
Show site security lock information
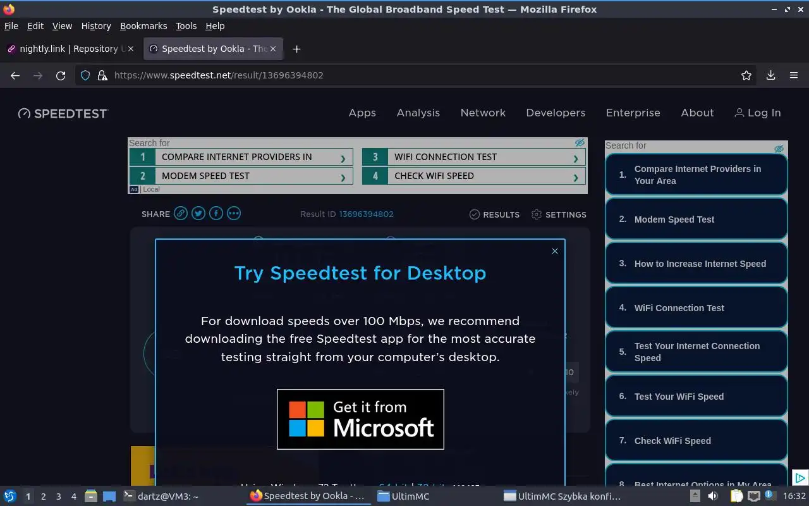tap(102, 75)
